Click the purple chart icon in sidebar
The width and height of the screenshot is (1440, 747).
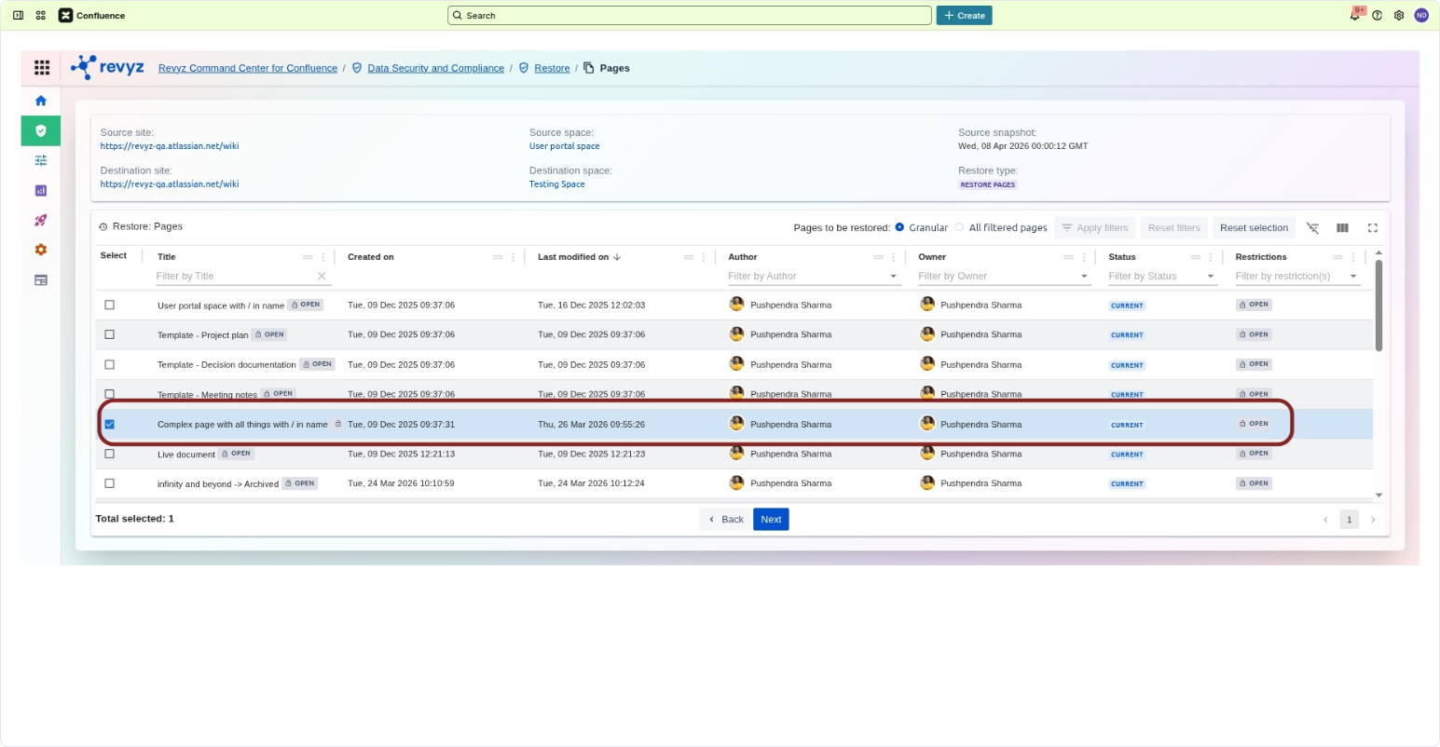coord(41,191)
